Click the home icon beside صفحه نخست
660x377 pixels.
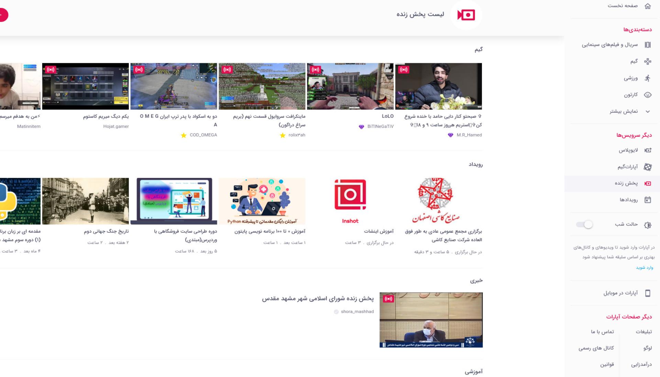click(x=648, y=6)
